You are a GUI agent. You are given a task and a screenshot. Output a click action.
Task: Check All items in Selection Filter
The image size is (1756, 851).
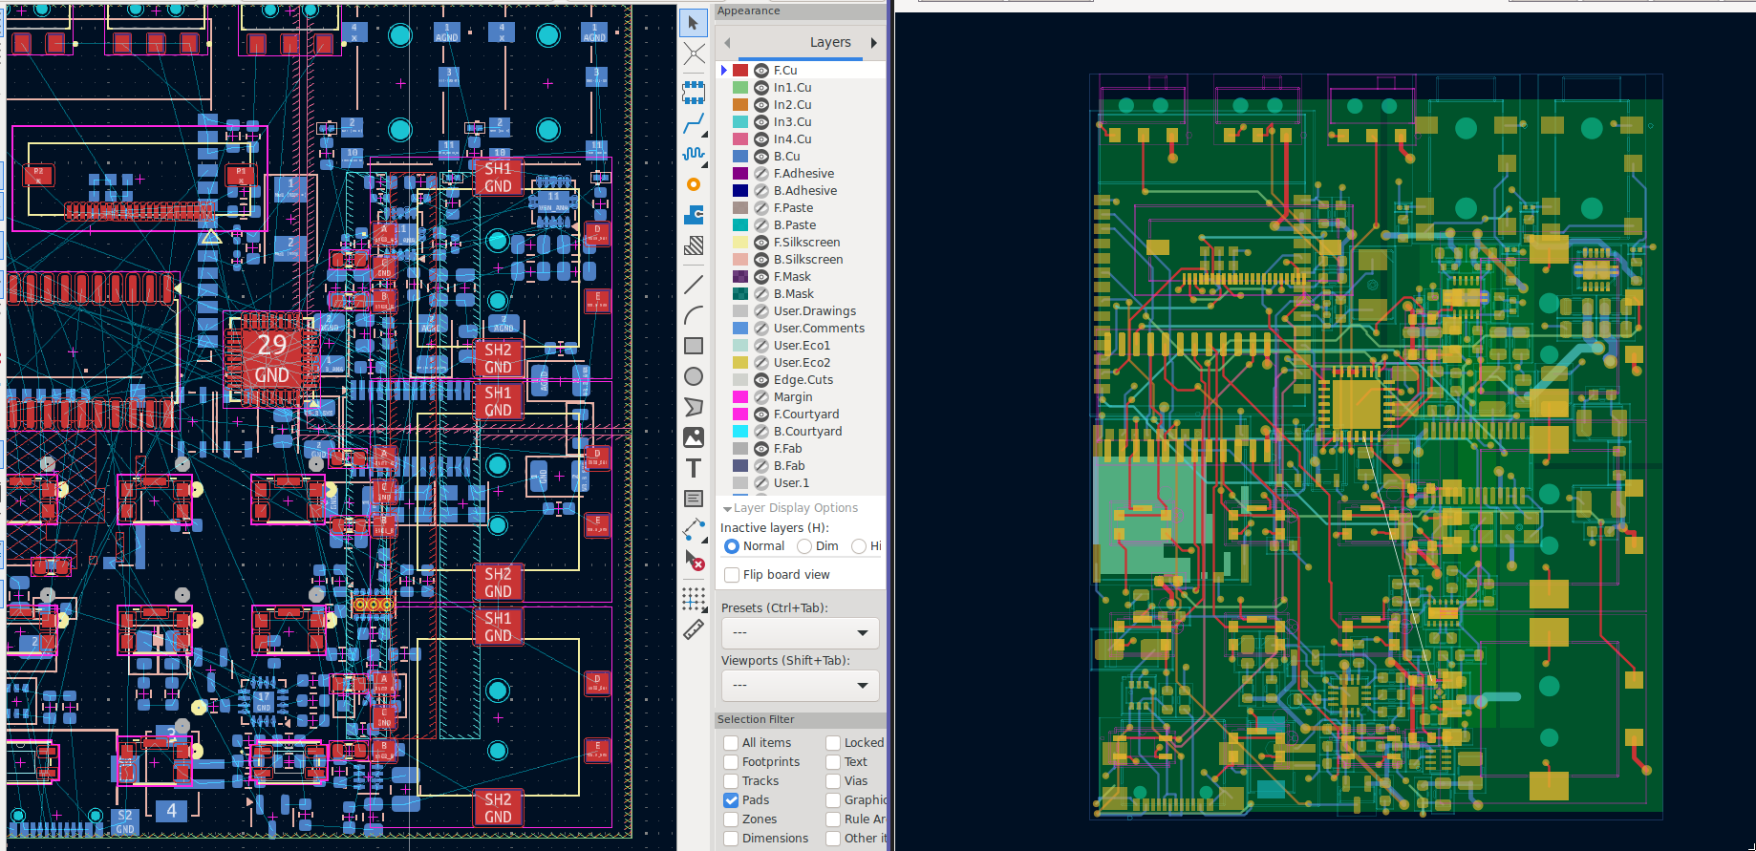pos(731,743)
